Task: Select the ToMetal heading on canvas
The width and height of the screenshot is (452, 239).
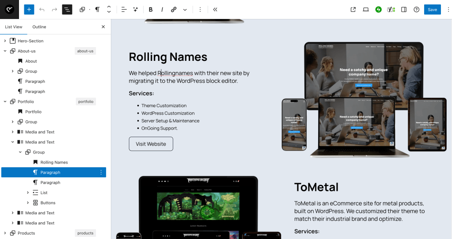Action: [316, 187]
